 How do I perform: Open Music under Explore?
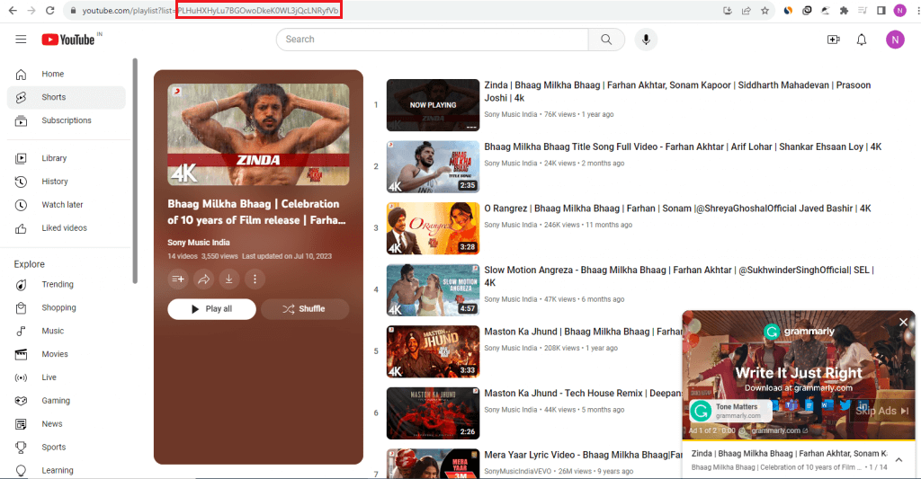point(67,331)
